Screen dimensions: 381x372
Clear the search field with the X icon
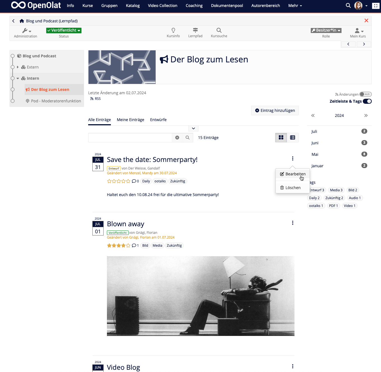(x=177, y=137)
